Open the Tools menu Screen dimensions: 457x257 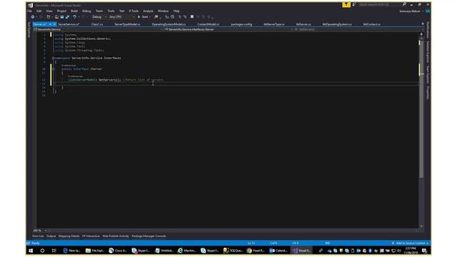(111, 11)
